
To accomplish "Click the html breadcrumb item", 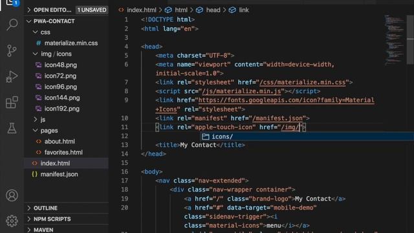I will [181, 10].
